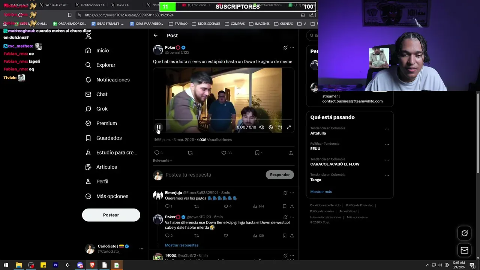Screen dimensions: 480x270
Task: Like Poker's reply with 139 views
Action: pos(226,235)
